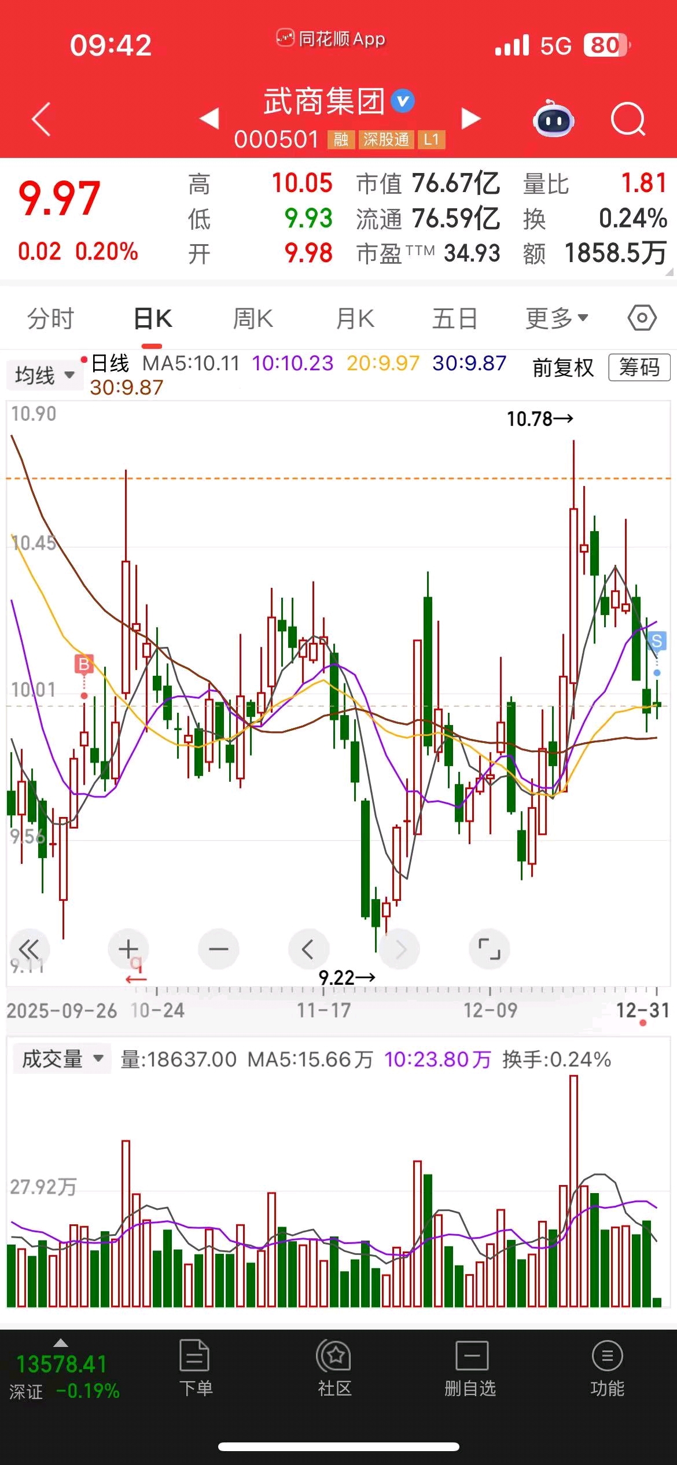The image size is (677, 1465).
Task: Tap the 武商集团 stock name
Action: [324, 102]
